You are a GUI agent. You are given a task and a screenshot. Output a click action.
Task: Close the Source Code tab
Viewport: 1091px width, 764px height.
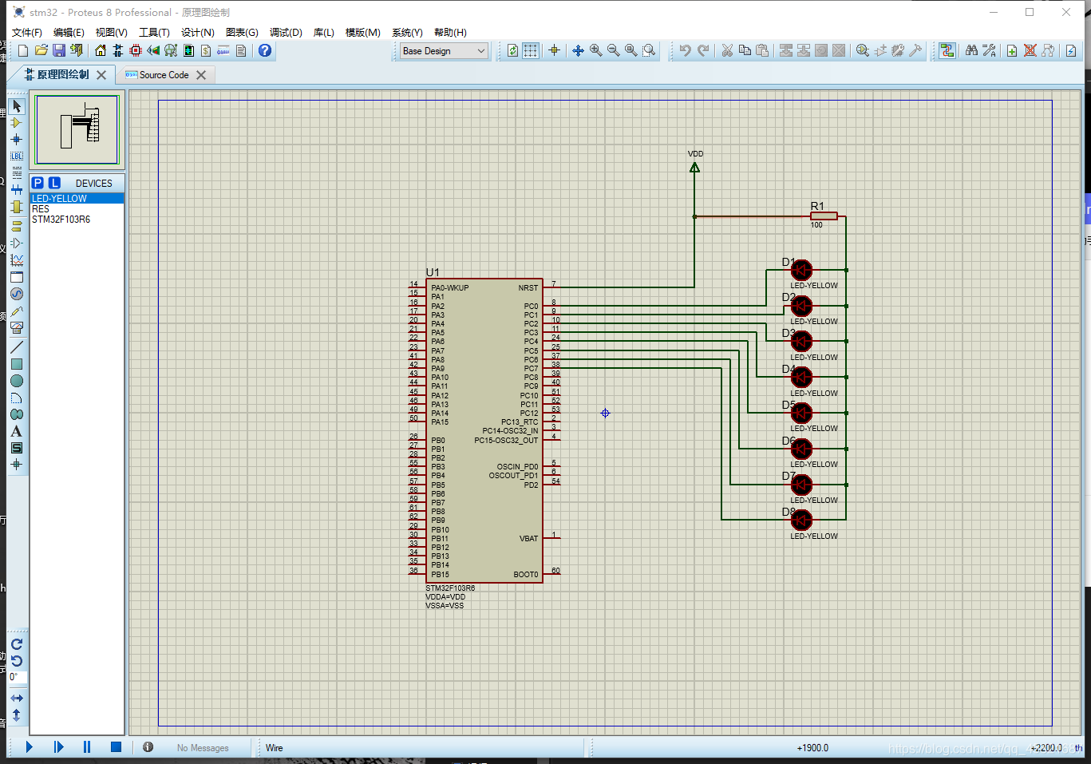pyautogui.click(x=201, y=75)
